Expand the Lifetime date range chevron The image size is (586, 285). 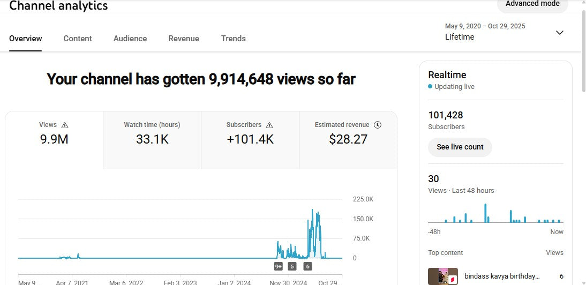560,33
